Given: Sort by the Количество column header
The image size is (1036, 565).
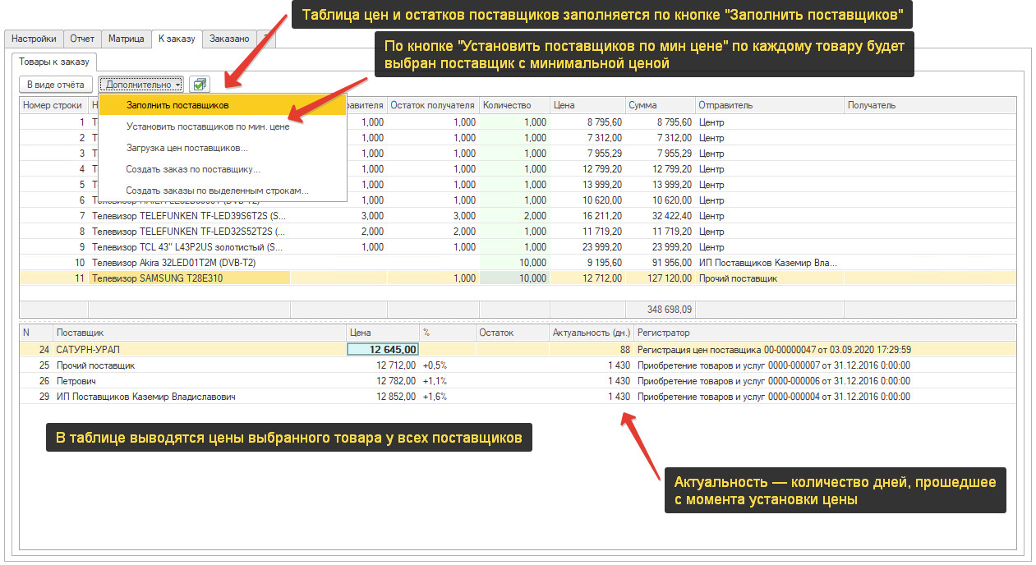Looking at the screenshot, I should pyautogui.click(x=507, y=105).
